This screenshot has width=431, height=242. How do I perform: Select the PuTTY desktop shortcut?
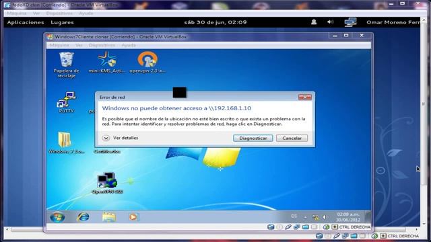[66, 102]
